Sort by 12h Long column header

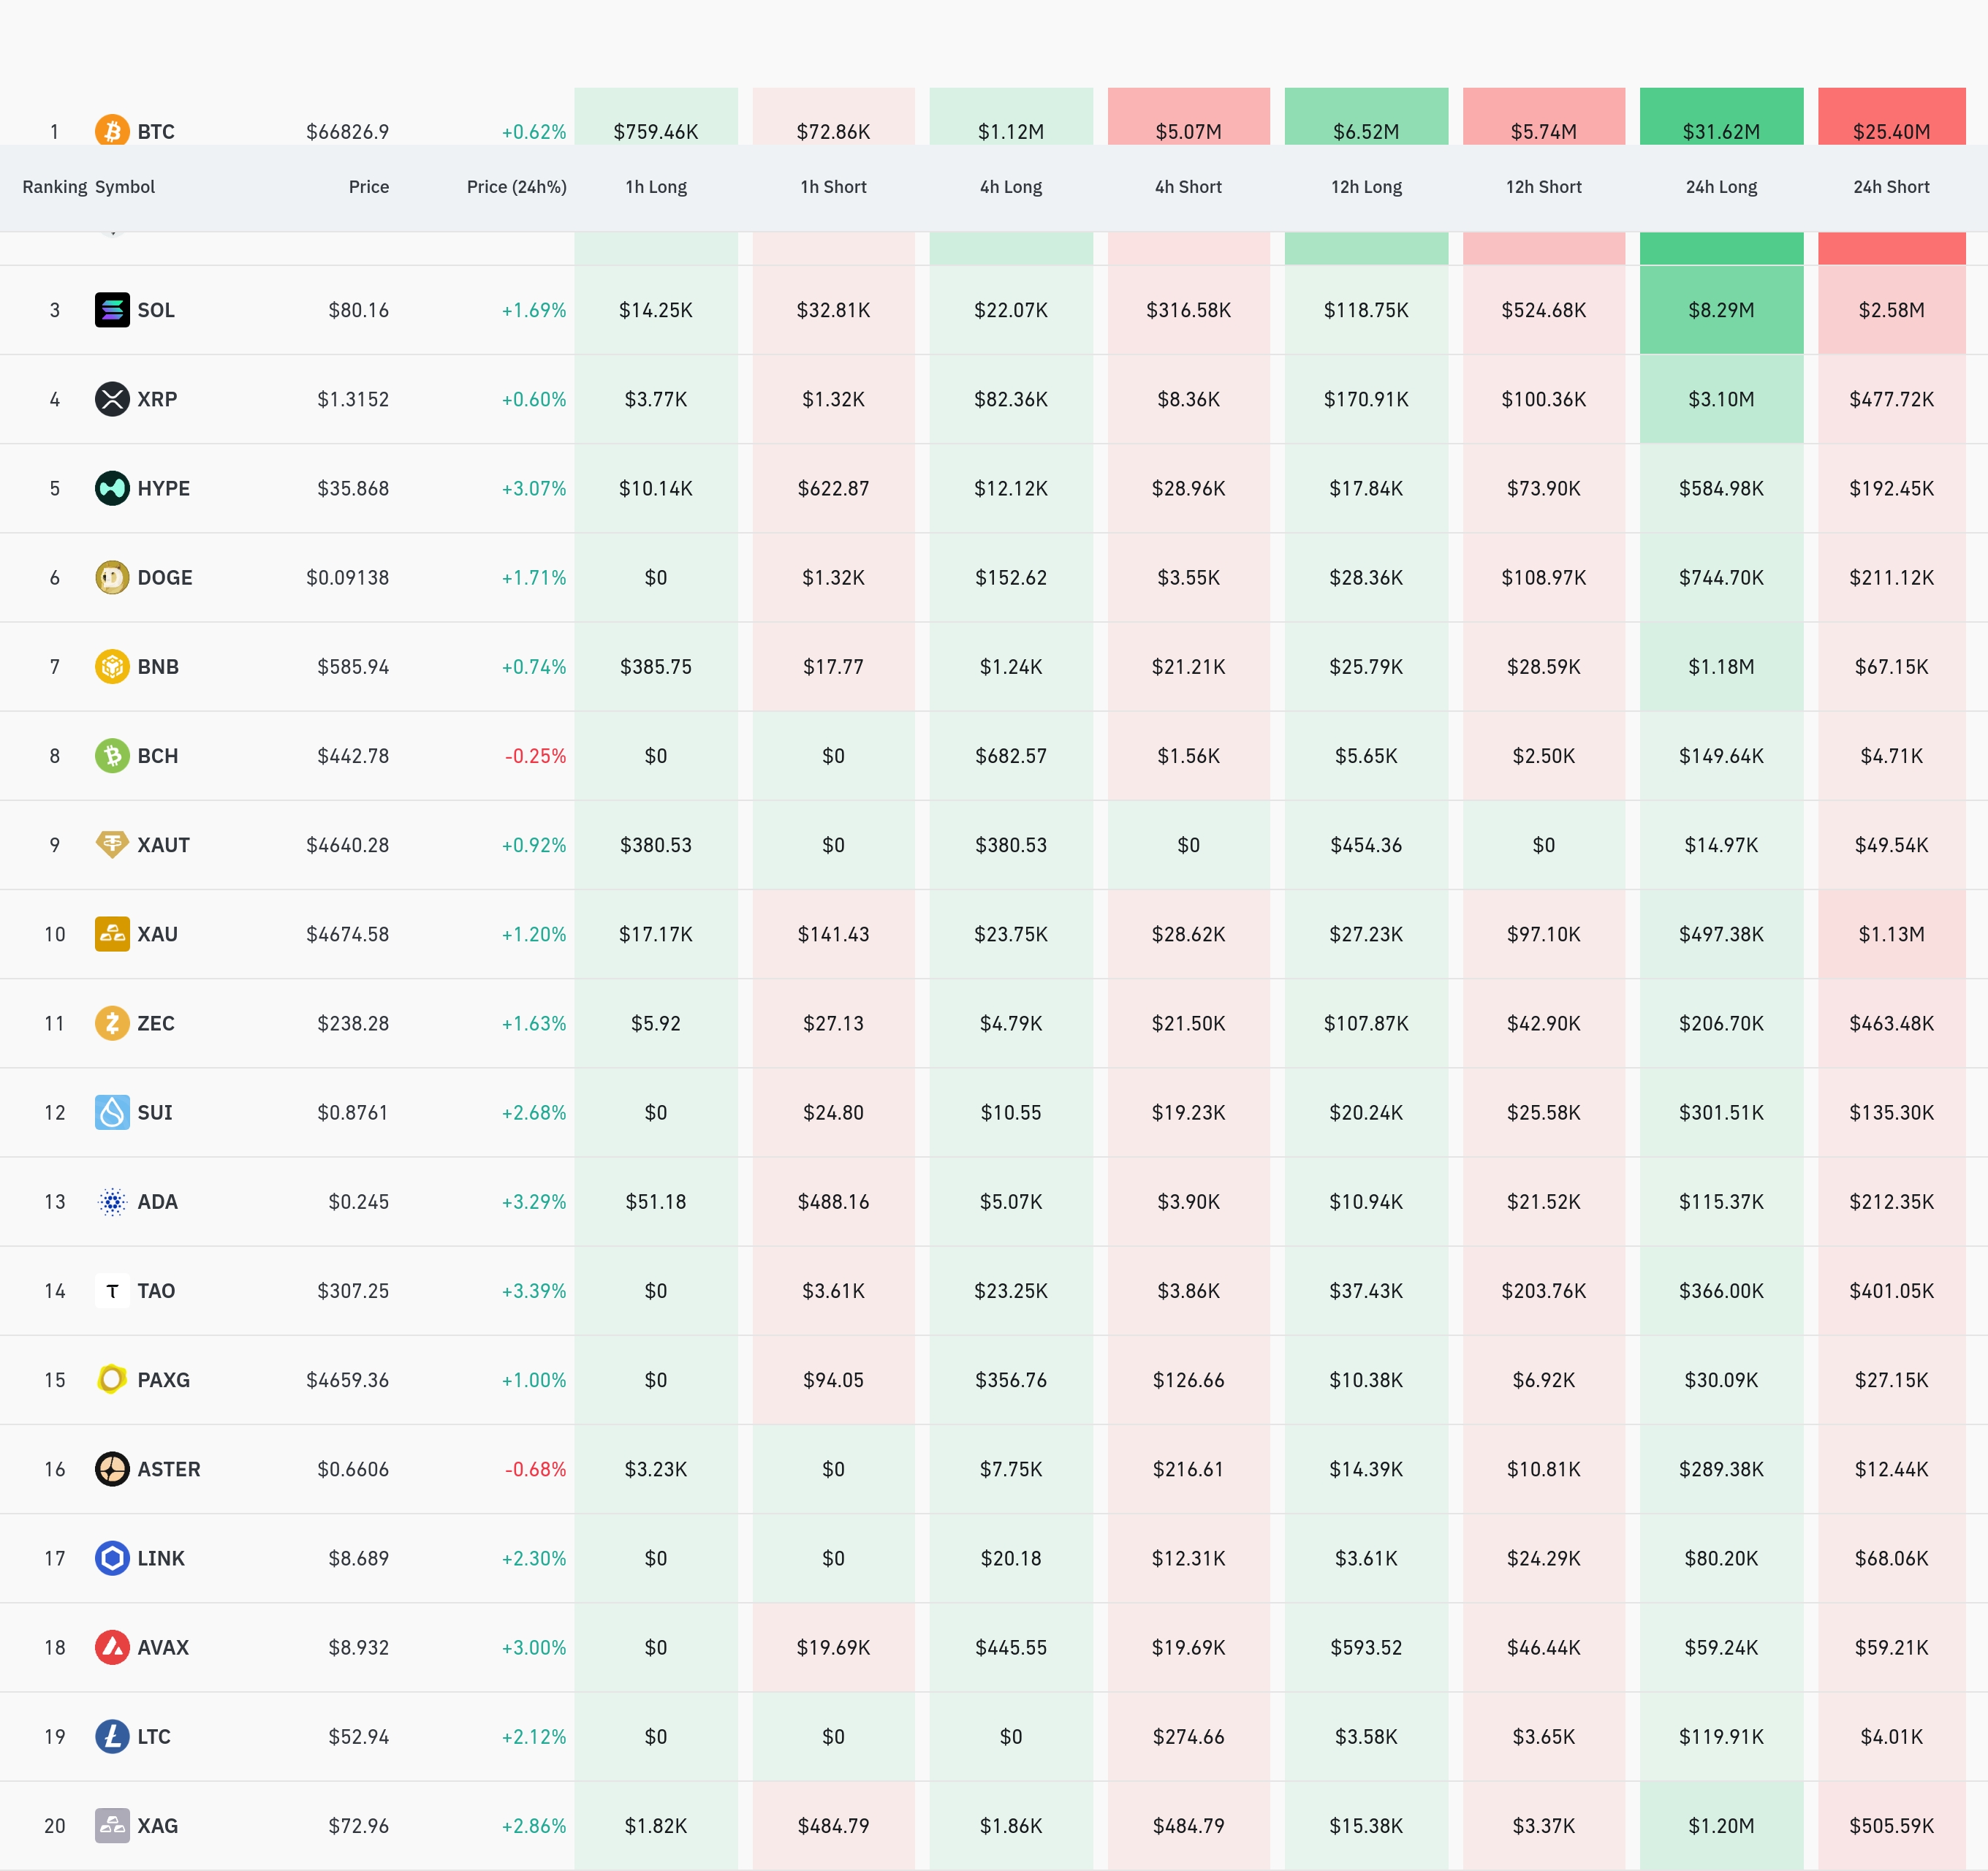point(1365,187)
